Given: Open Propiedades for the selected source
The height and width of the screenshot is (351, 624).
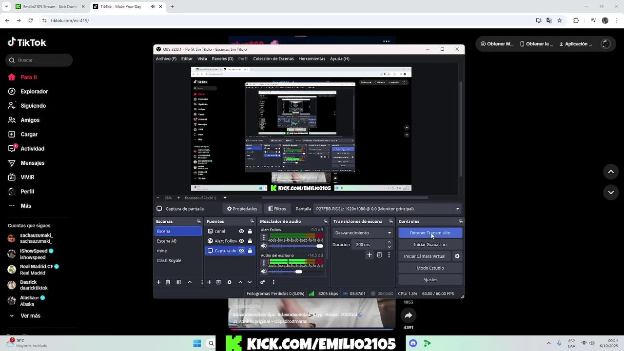Looking at the screenshot, I should point(242,209).
